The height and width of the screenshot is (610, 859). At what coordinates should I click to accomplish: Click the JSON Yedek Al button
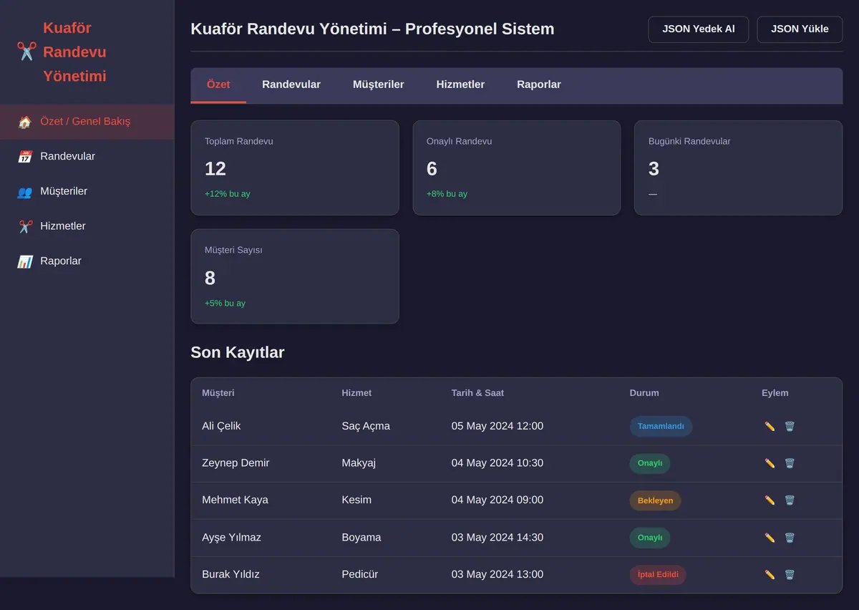click(x=699, y=29)
